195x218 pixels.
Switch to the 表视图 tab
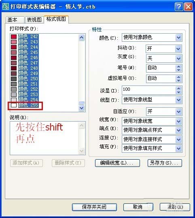click(x=34, y=20)
